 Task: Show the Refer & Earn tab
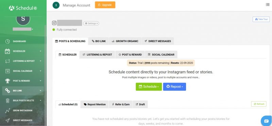tap(121, 104)
